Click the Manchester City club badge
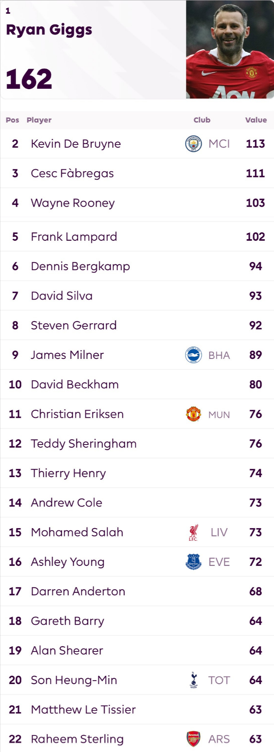Image resolution: width=274 pixels, height=752 pixels. tap(193, 144)
